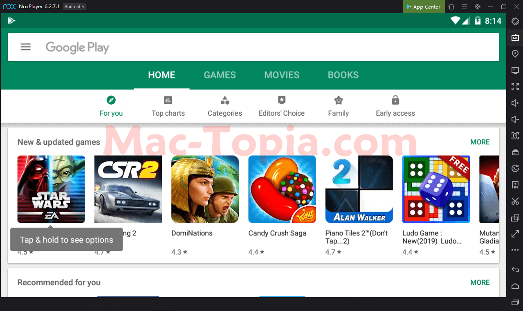The width and height of the screenshot is (523, 311).
Task: Switch to the MOVIES tab
Action: pos(282,75)
